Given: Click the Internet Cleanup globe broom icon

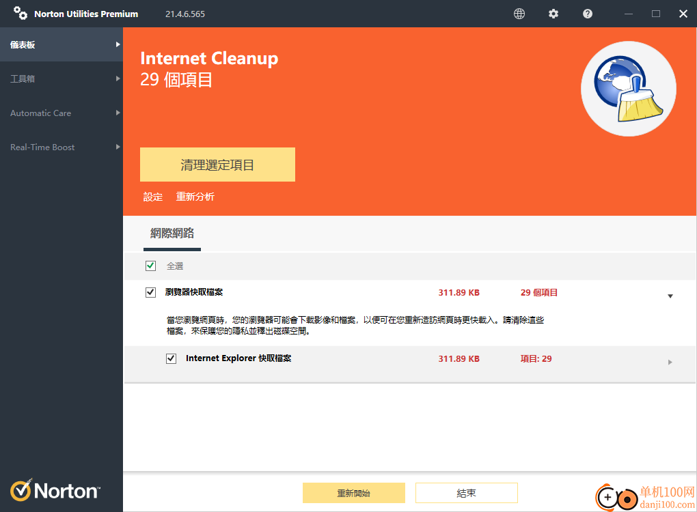Looking at the screenshot, I should (x=629, y=89).
